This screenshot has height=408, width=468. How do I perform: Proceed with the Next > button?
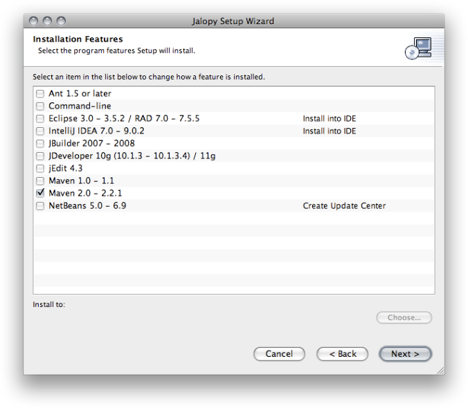pos(405,354)
